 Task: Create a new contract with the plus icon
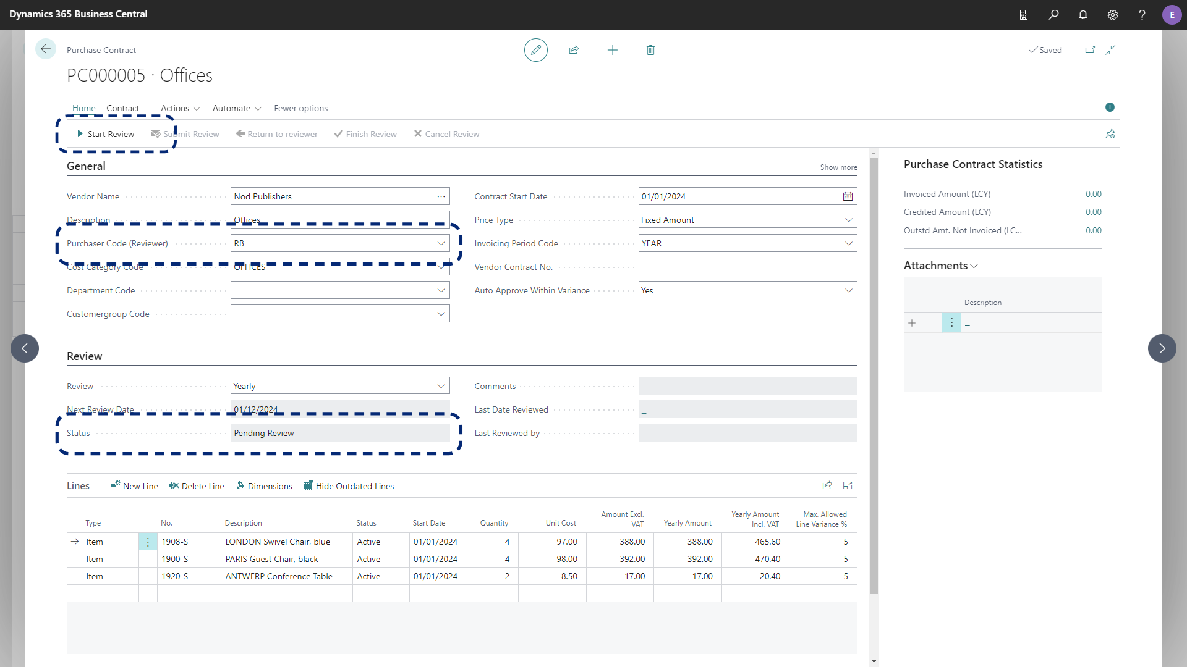pos(613,50)
